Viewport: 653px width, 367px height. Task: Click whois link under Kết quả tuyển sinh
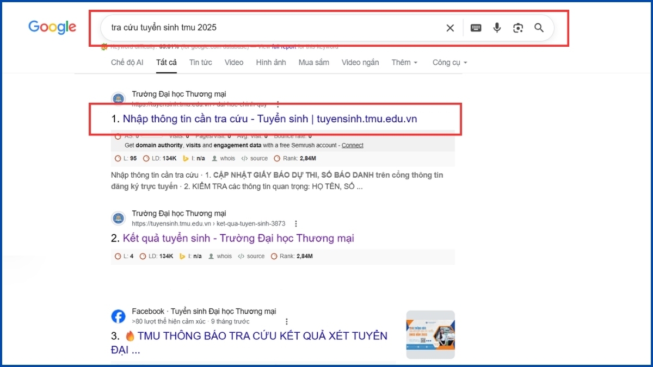tap(220, 256)
